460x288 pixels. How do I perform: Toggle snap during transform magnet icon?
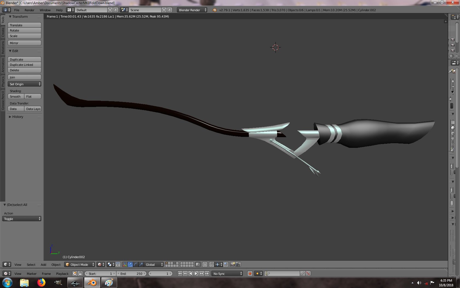212,264
